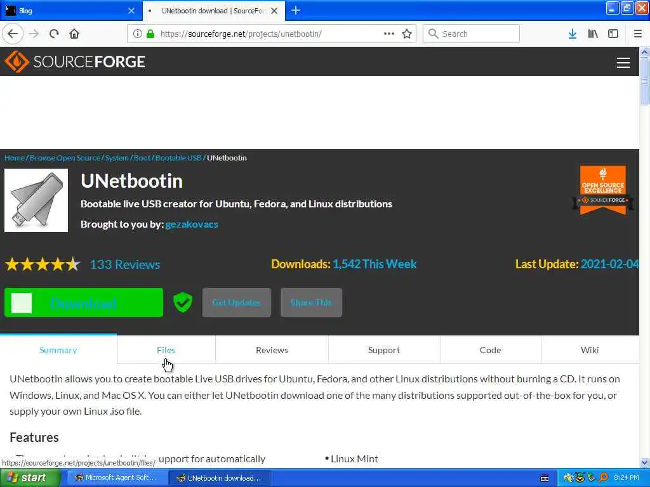Open the 133 Reviews link
Screen dimensions: 650x487
click(x=125, y=264)
